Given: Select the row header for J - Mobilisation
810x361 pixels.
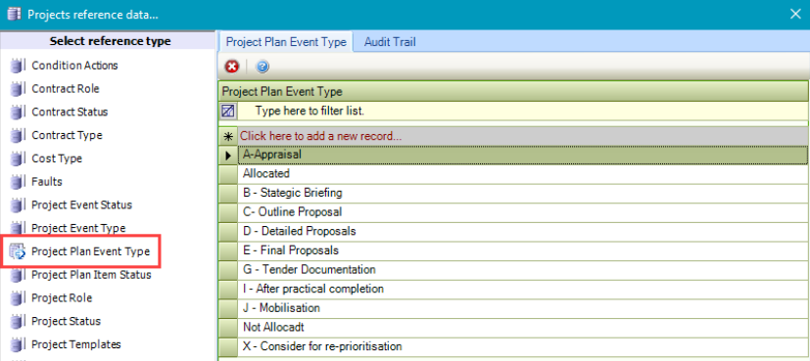Looking at the screenshot, I should click(228, 308).
